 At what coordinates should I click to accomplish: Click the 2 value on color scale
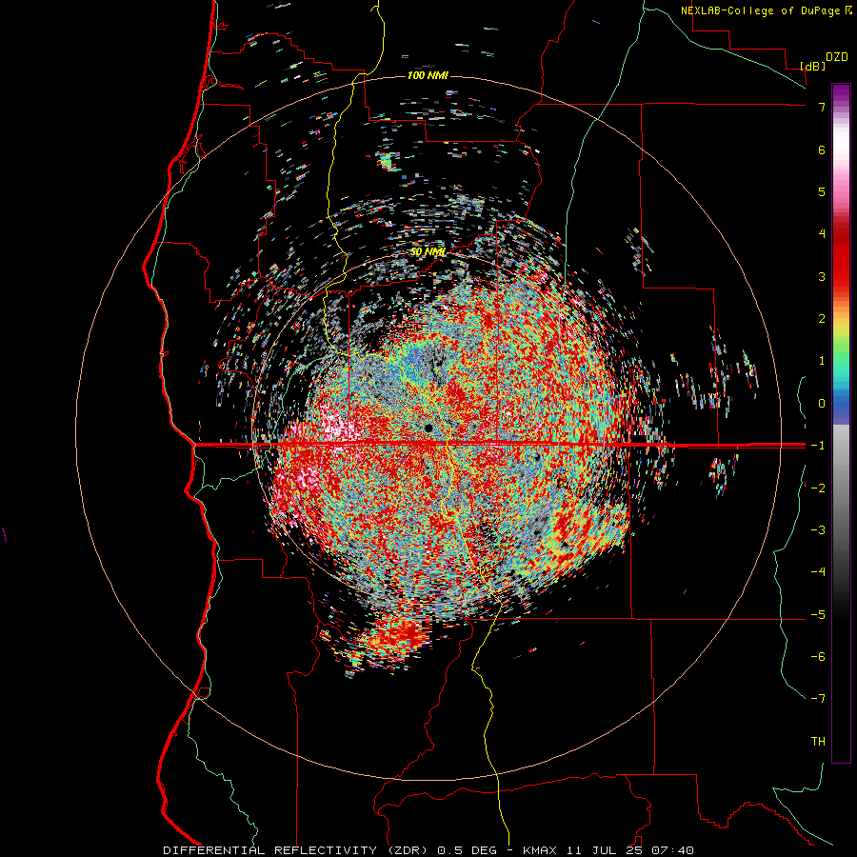(822, 319)
